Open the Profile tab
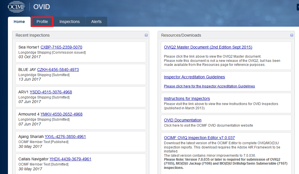The height and width of the screenshot is (174, 299). coord(42,22)
